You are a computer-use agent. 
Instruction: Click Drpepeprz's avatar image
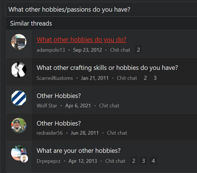click(19, 153)
